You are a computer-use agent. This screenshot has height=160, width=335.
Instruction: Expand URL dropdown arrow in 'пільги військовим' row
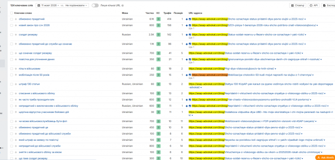pos(275,69)
